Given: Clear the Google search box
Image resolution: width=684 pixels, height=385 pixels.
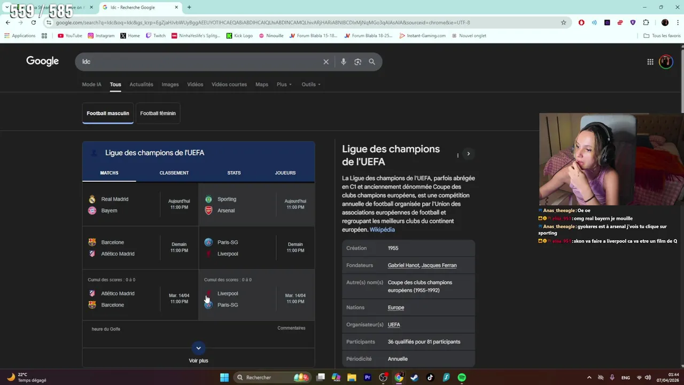Looking at the screenshot, I should coord(326,61).
